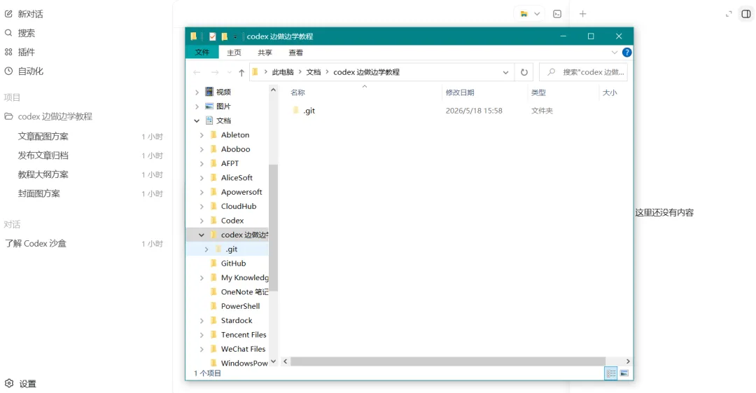Expand the Stardock folder node
Image resolution: width=756 pixels, height=393 pixels.
coord(202,321)
